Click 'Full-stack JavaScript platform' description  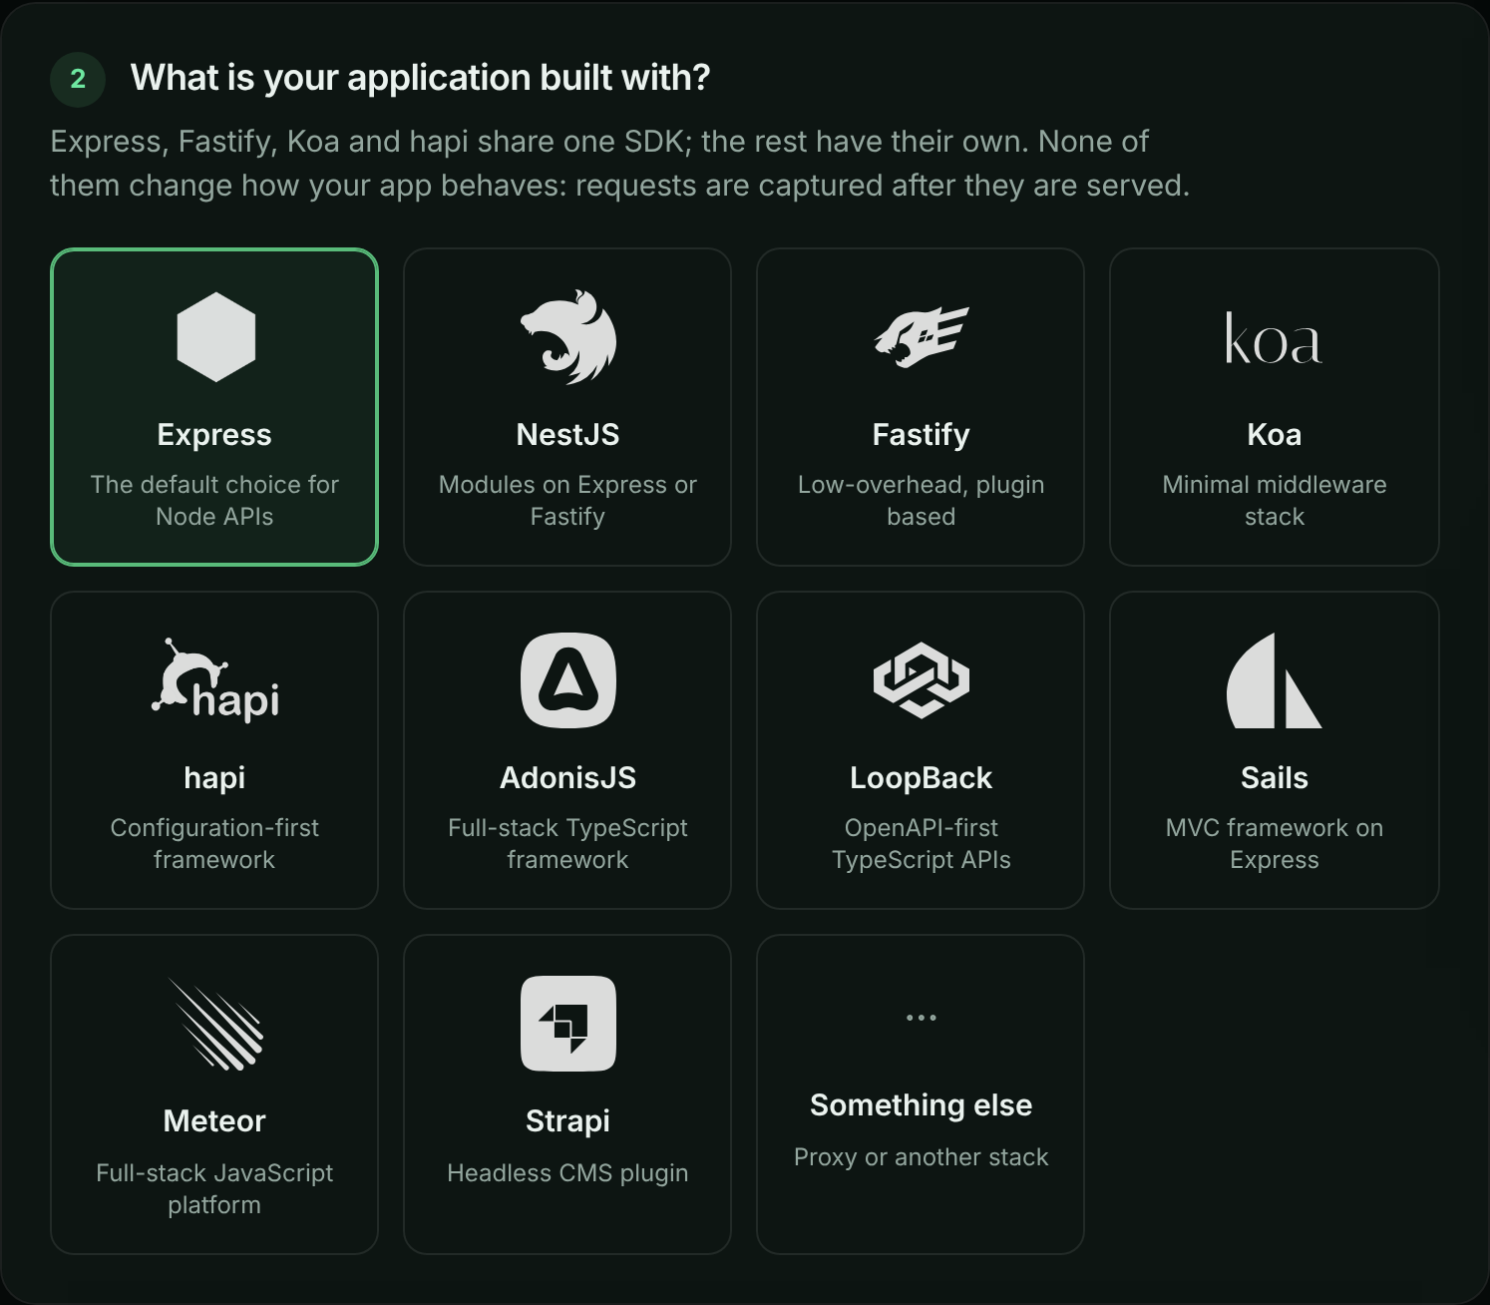(214, 1189)
